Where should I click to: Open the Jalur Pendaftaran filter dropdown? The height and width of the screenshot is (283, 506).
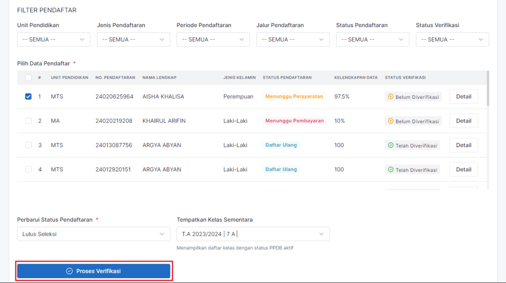[x=293, y=40]
